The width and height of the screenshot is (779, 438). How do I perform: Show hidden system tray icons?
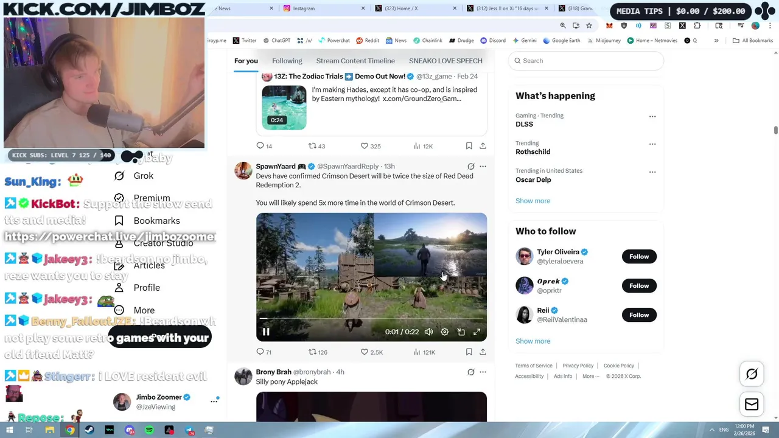[711, 430]
